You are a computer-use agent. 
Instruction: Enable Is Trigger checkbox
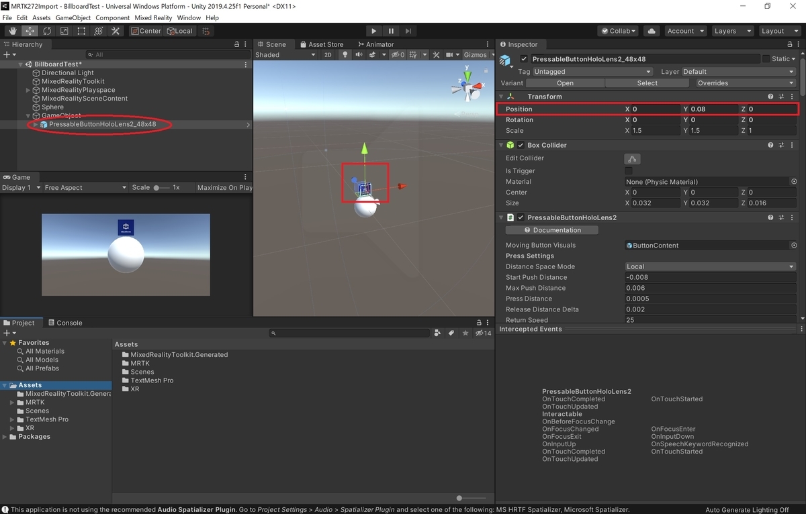pyautogui.click(x=629, y=171)
